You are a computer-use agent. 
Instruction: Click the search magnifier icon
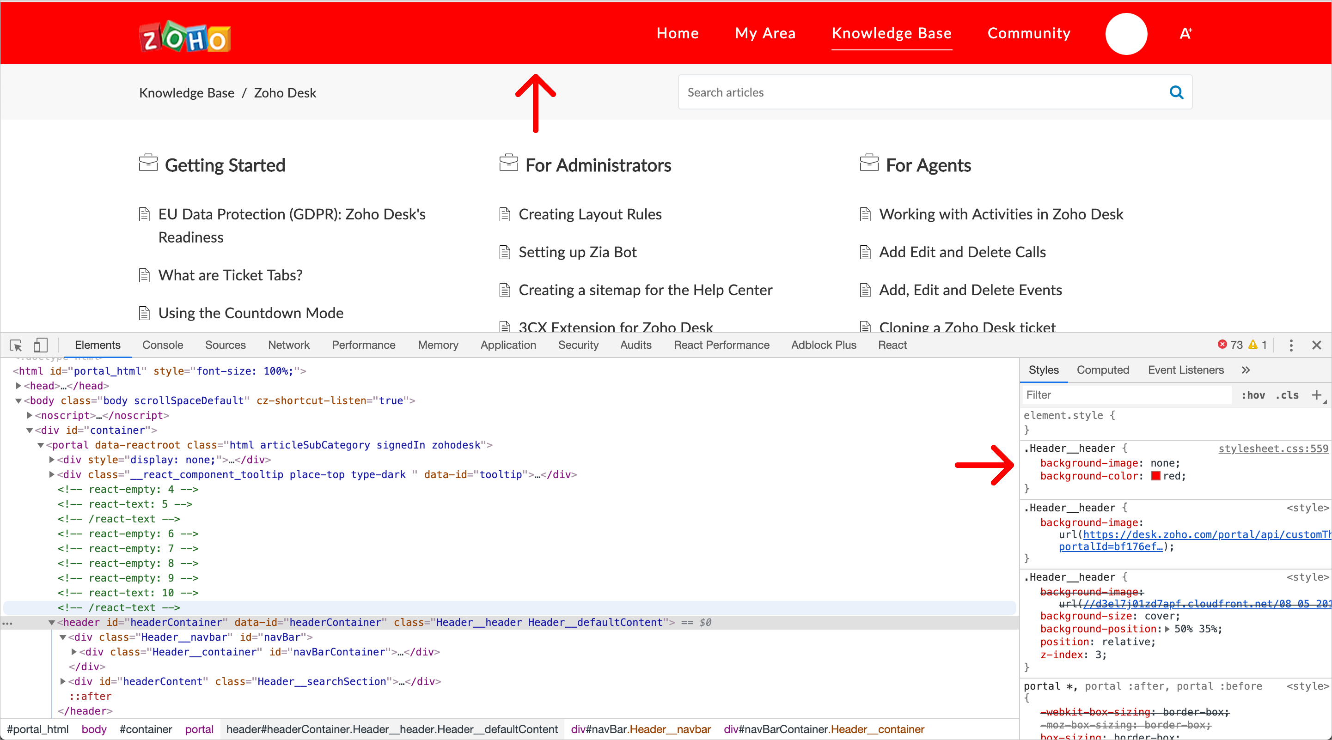click(1176, 92)
